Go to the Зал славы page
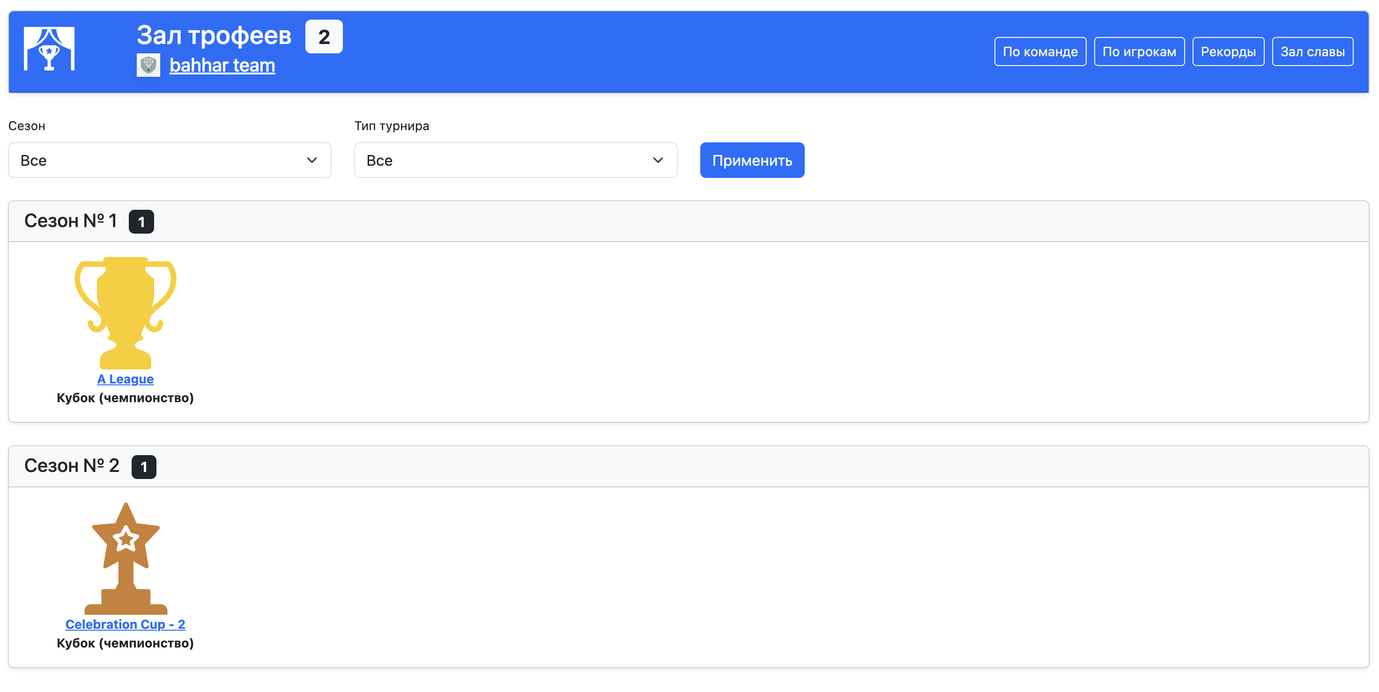The image size is (1379, 692). coord(1312,52)
